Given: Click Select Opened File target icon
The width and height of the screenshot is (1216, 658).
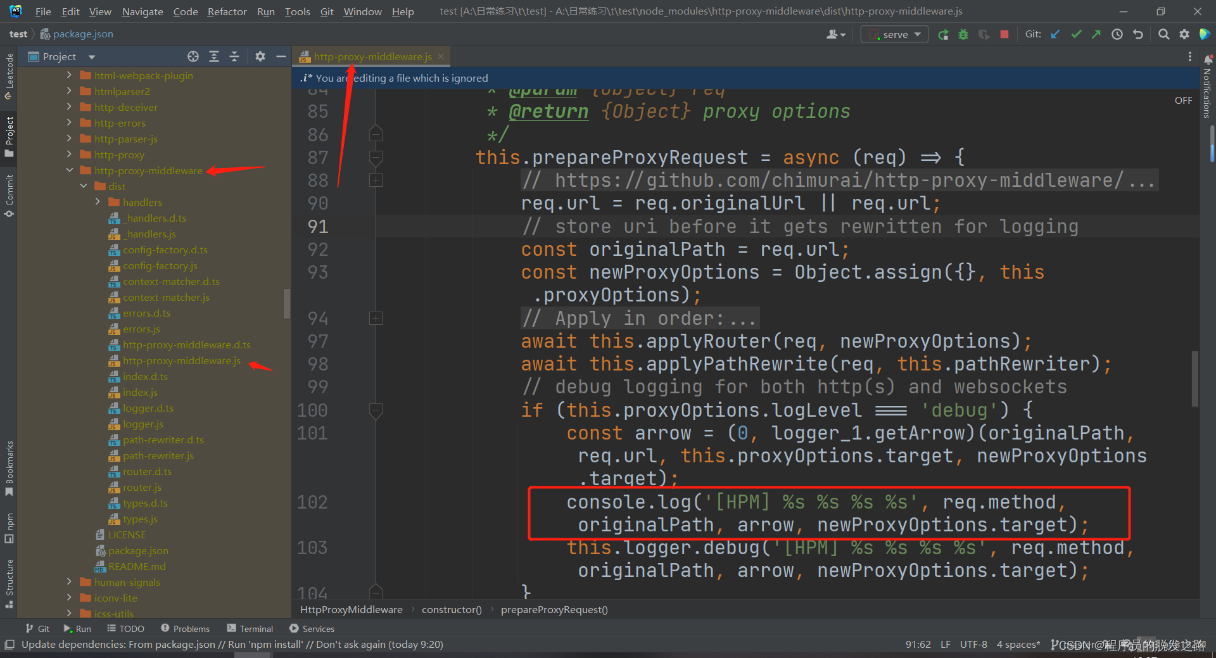Looking at the screenshot, I should 193,57.
